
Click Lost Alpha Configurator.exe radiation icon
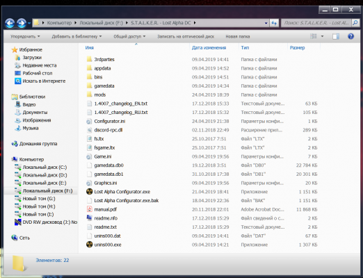89,192
